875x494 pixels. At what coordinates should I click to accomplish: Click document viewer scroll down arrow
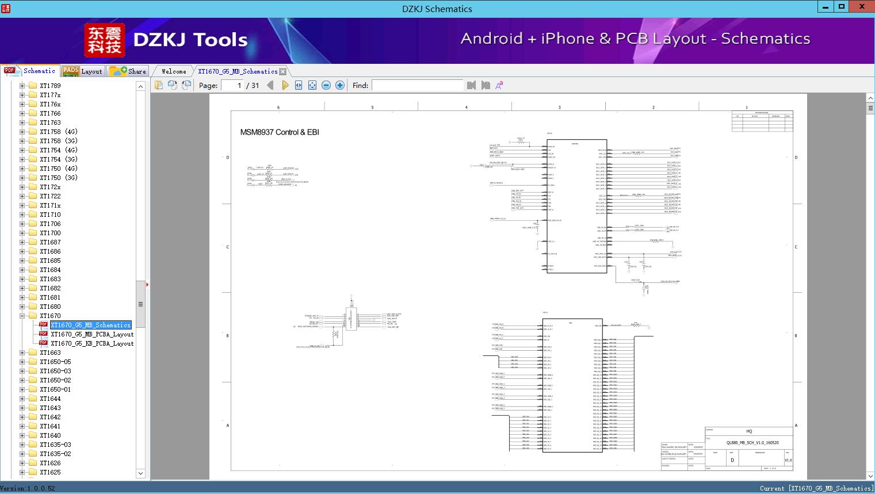[870, 476]
